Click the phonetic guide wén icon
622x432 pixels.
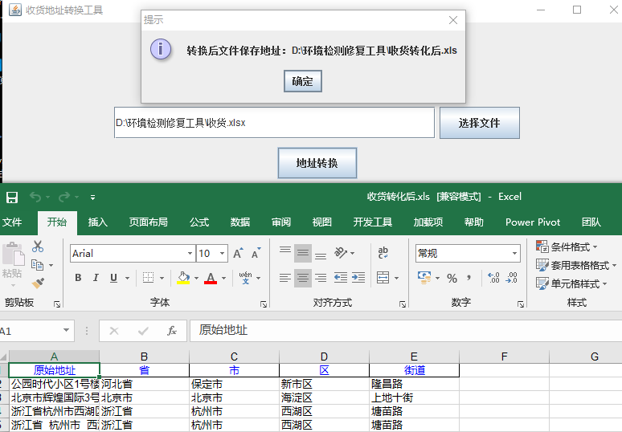pos(246,278)
